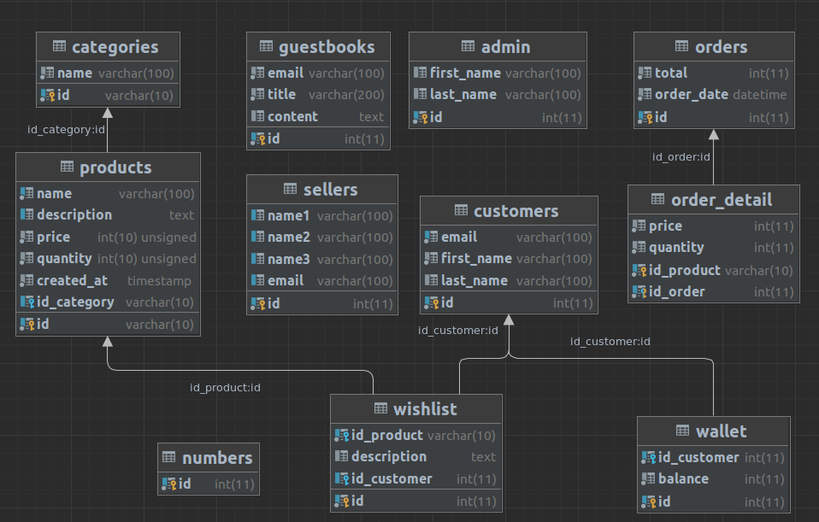This screenshot has width=819, height=522.
Task: Click the datetime type in orders table
Action: pyautogui.click(x=759, y=95)
